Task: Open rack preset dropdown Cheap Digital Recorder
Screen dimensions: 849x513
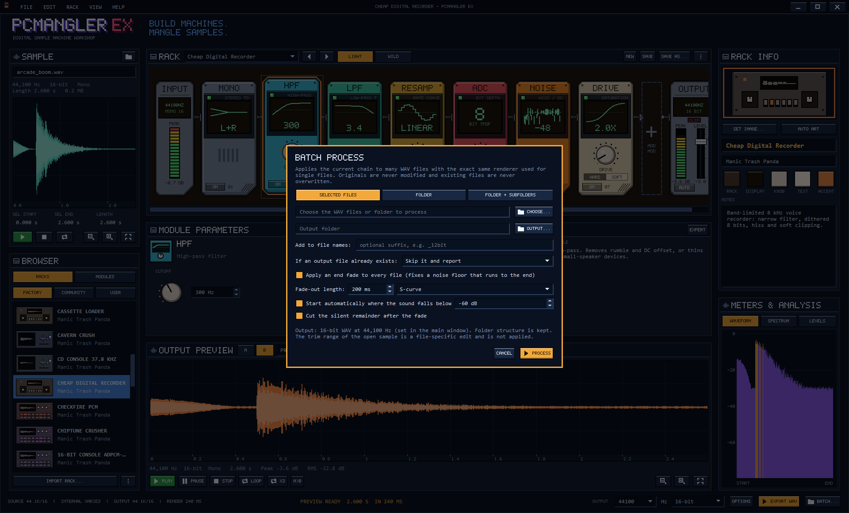Action: (x=241, y=57)
